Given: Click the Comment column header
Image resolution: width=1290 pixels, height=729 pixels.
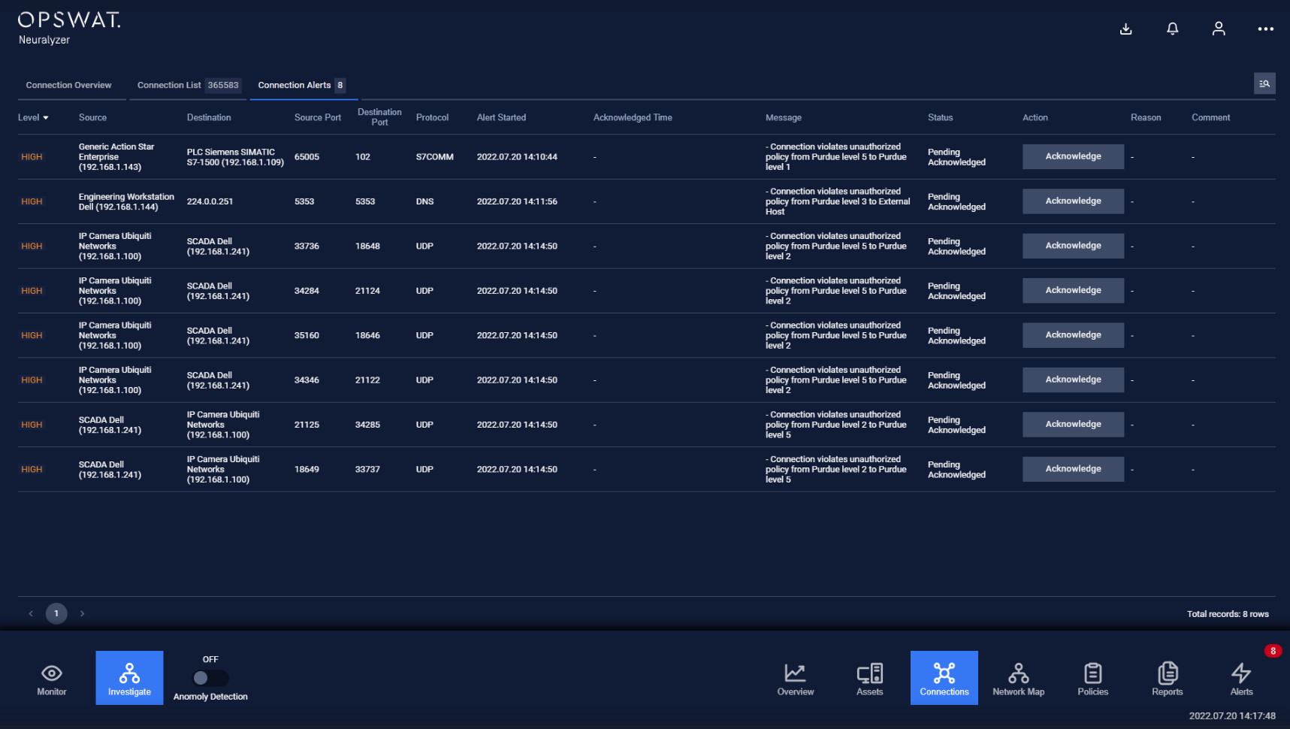Looking at the screenshot, I should coord(1210,118).
